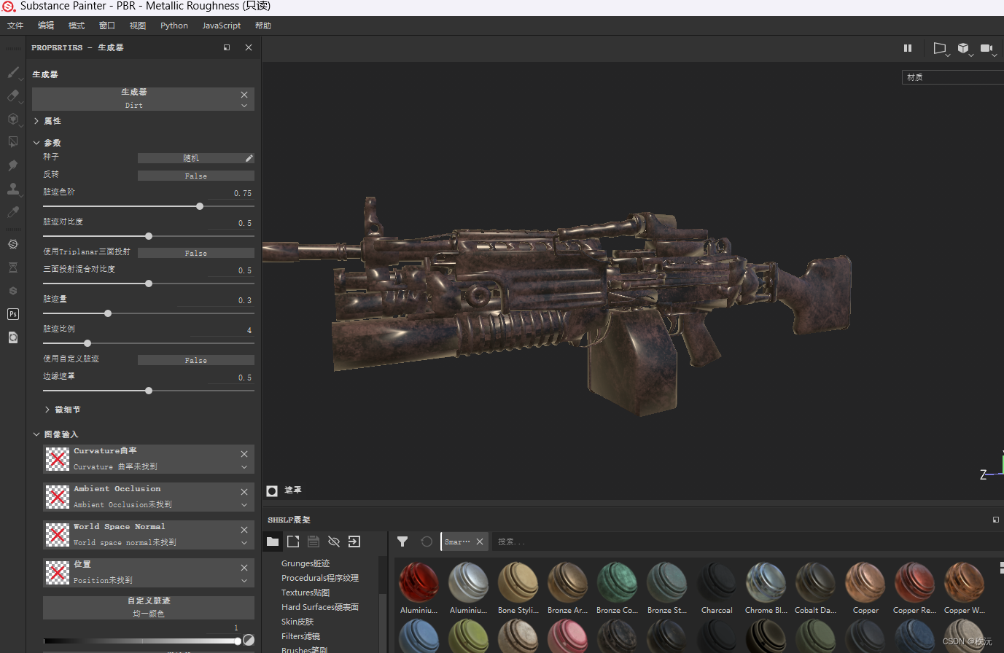Expand the 微细节 section
This screenshot has height=653, width=1004.
47,410
